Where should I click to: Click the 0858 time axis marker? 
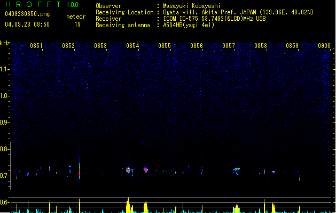pos(261,46)
